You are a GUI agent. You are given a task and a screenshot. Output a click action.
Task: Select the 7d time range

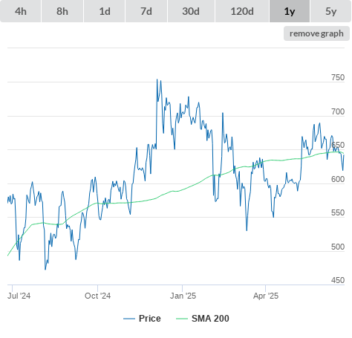(x=146, y=11)
